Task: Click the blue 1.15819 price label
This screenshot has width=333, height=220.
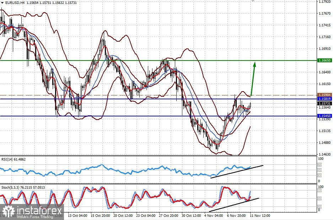Action: coord(324,99)
